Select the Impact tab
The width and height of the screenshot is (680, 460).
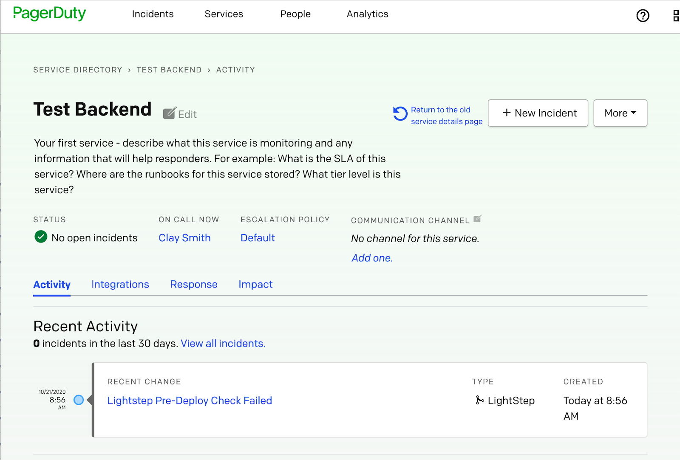[x=255, y=284]
